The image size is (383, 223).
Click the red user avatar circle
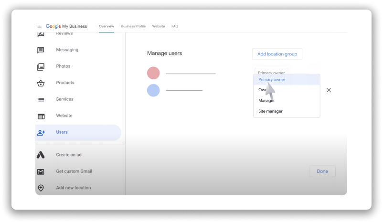pyautogui.click(x=153, y=73)
